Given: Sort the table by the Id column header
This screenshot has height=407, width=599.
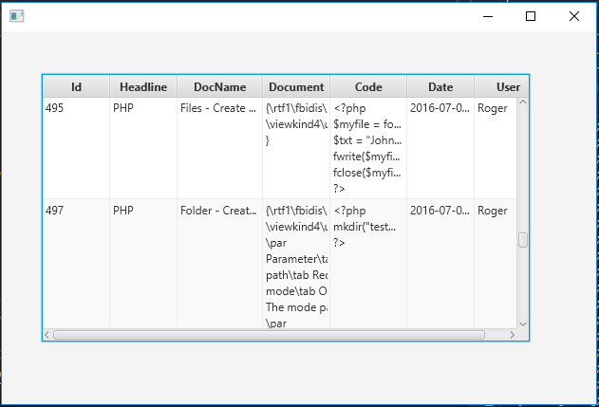Looking at the screenshot, I should [76, 87].
